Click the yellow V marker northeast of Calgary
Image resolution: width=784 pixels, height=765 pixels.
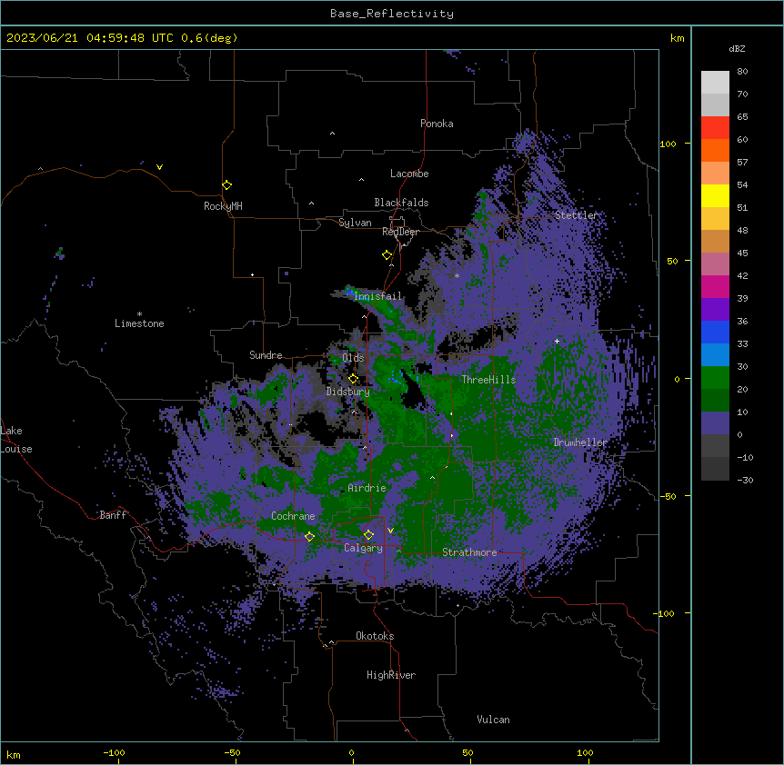pos(390,531)
